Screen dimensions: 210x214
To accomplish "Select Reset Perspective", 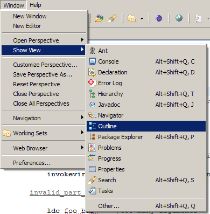I will click(x=44, y=84).
